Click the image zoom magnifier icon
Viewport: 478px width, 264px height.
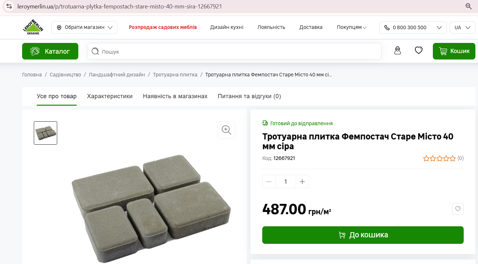tap(226, 130)
